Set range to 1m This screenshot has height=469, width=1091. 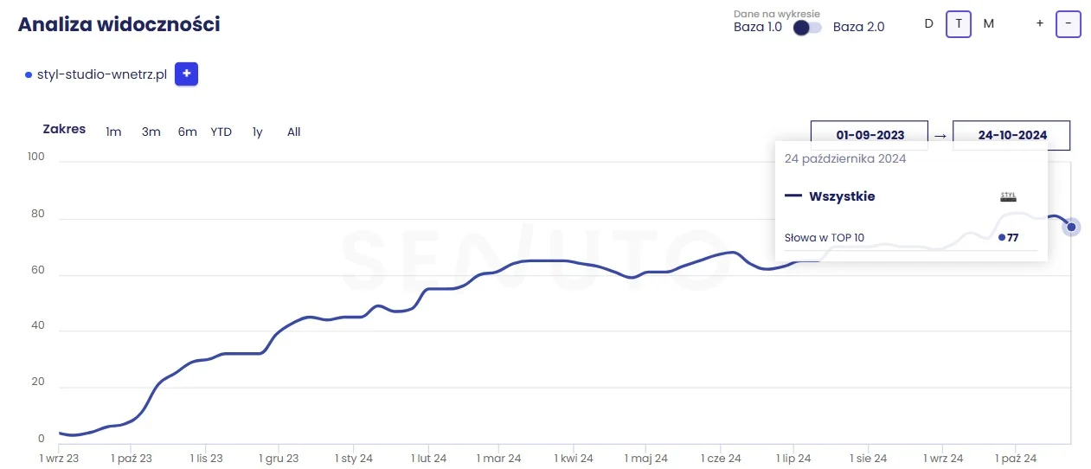point(113,132)
